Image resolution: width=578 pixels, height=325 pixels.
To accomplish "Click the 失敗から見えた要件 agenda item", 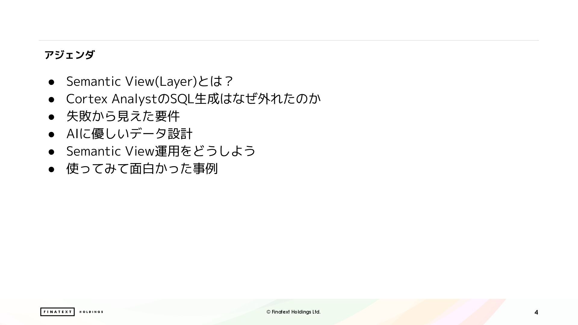I will pos(123,116).
